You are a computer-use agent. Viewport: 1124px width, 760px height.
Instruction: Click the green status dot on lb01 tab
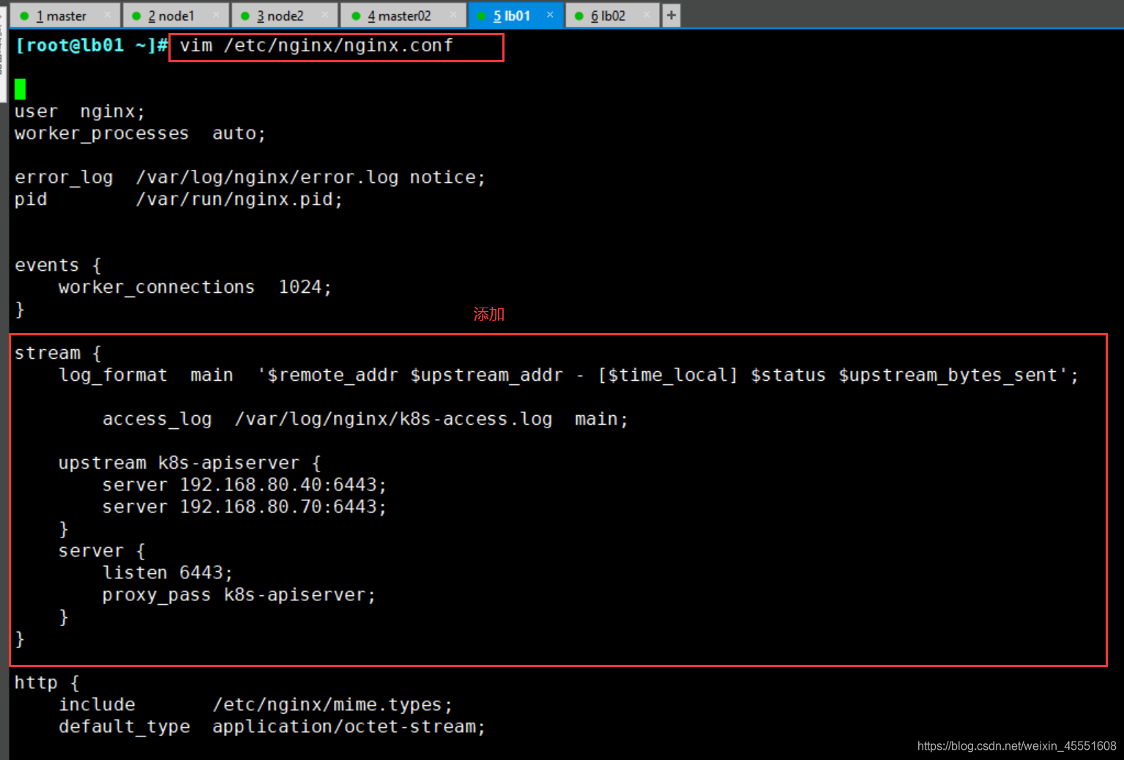click(482, 15)
